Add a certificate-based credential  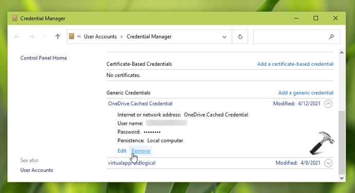295,64
